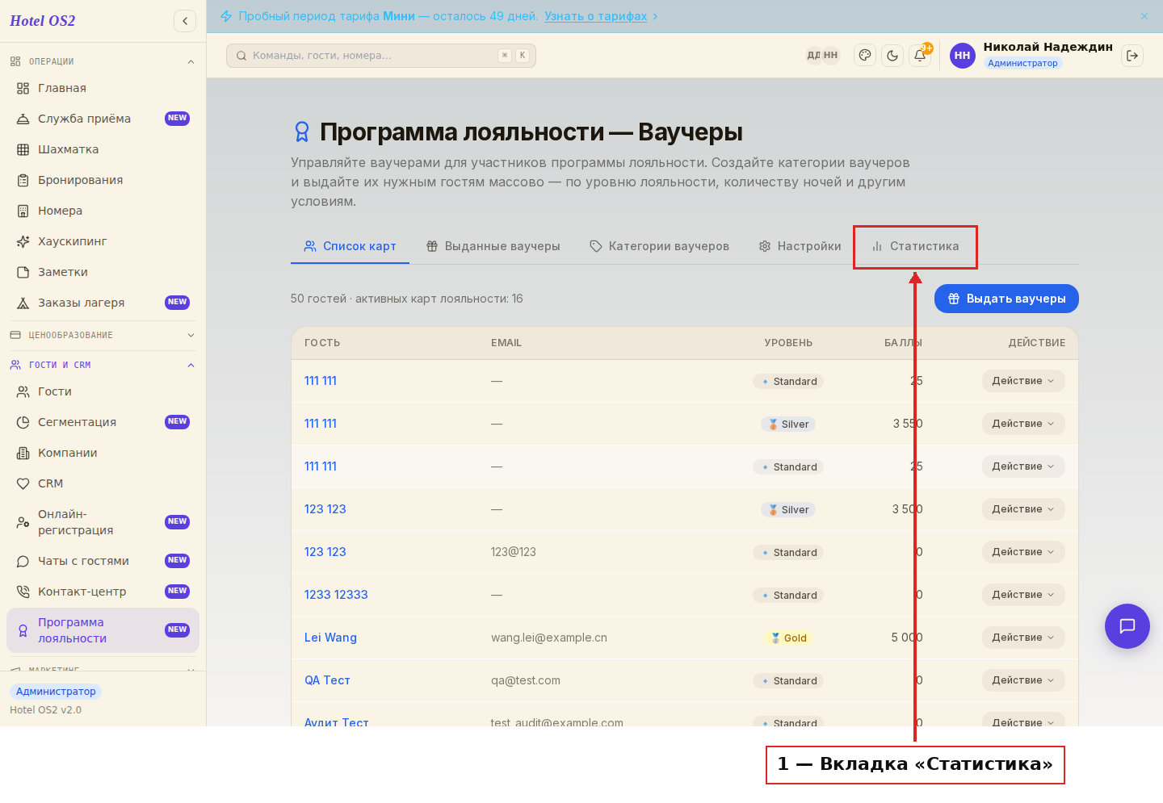
Task: Open notifications bell
Action: point(920,56)
